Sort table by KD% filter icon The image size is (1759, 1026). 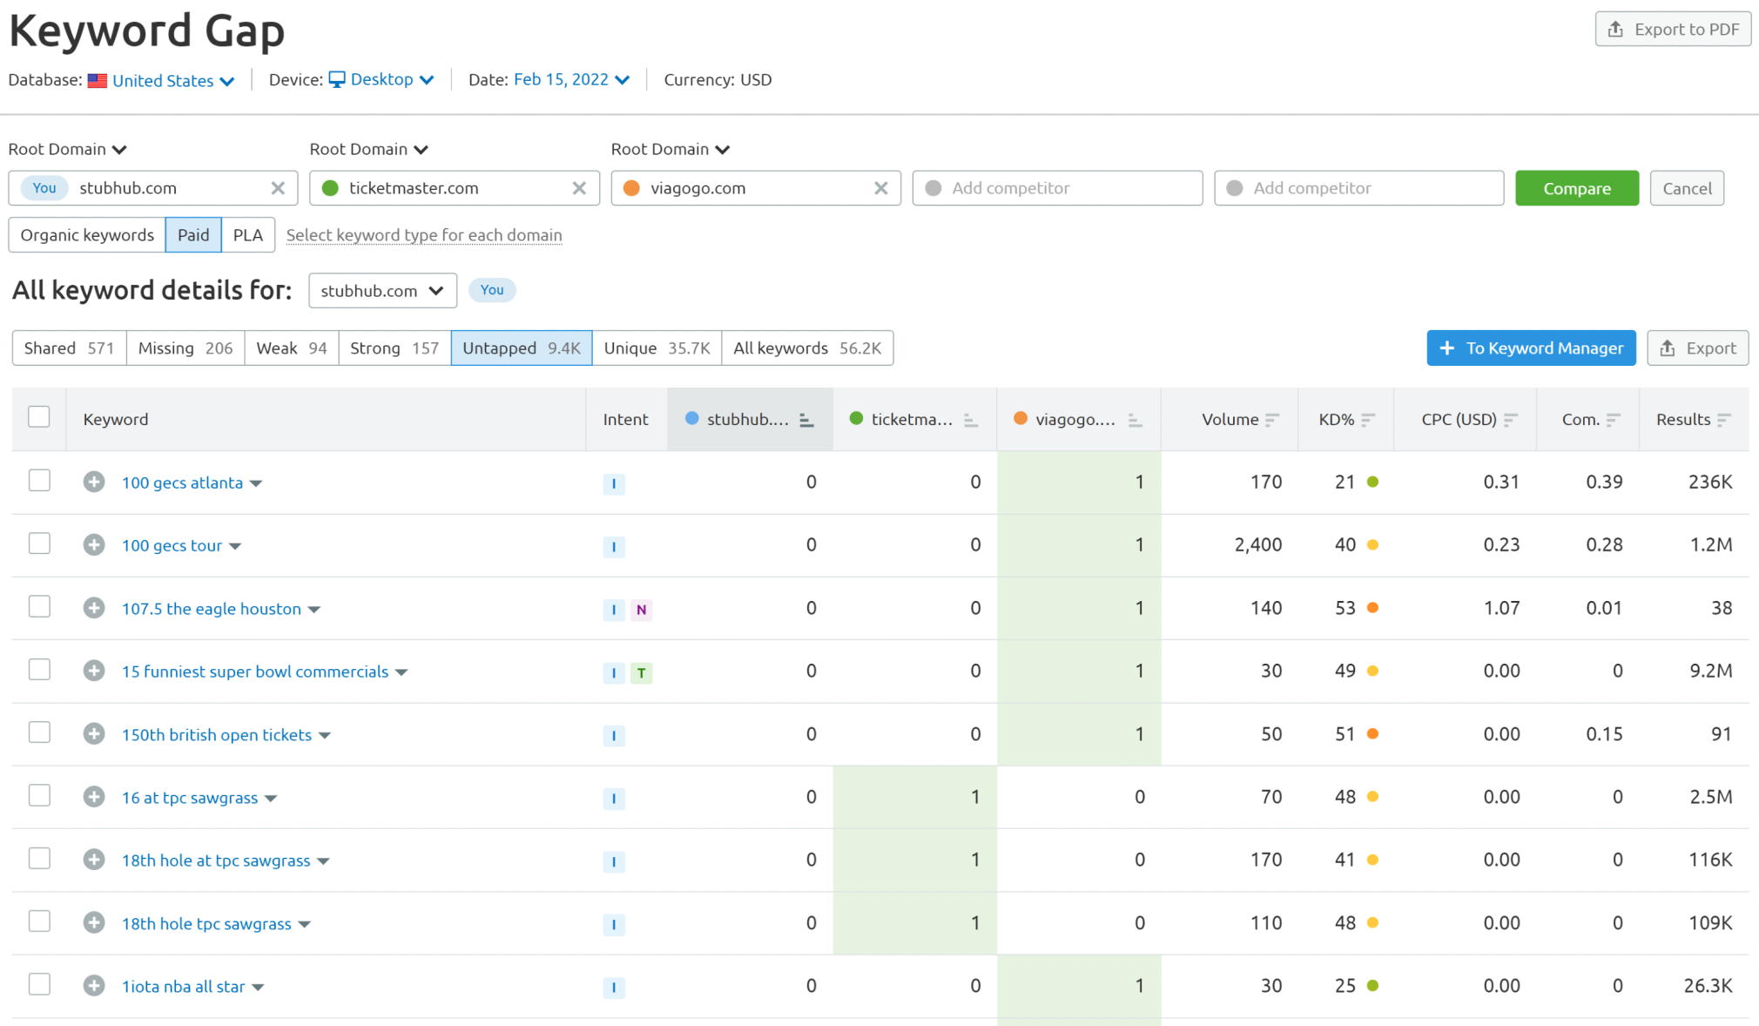pyautogui.click(x=1368, y=420)
